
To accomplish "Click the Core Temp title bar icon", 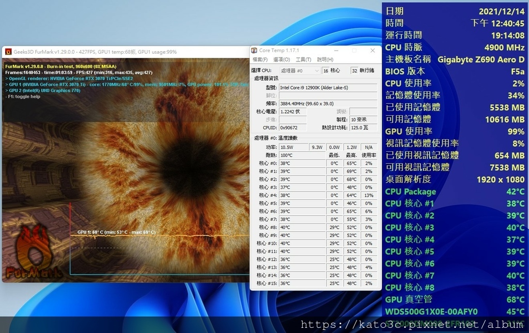I will coord(254,51).
